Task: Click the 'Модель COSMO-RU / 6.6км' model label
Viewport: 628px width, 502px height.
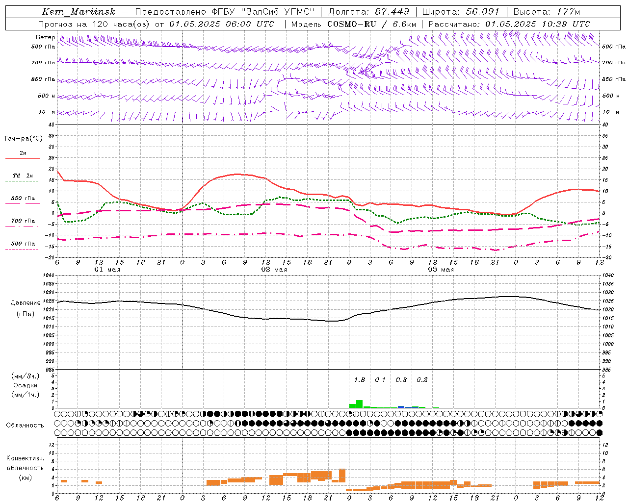Action: pos(354,24)
